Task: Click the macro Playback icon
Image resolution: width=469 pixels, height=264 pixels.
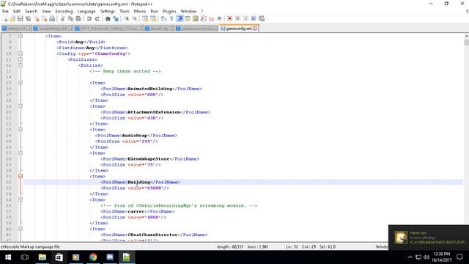Action: pos(245,18)
